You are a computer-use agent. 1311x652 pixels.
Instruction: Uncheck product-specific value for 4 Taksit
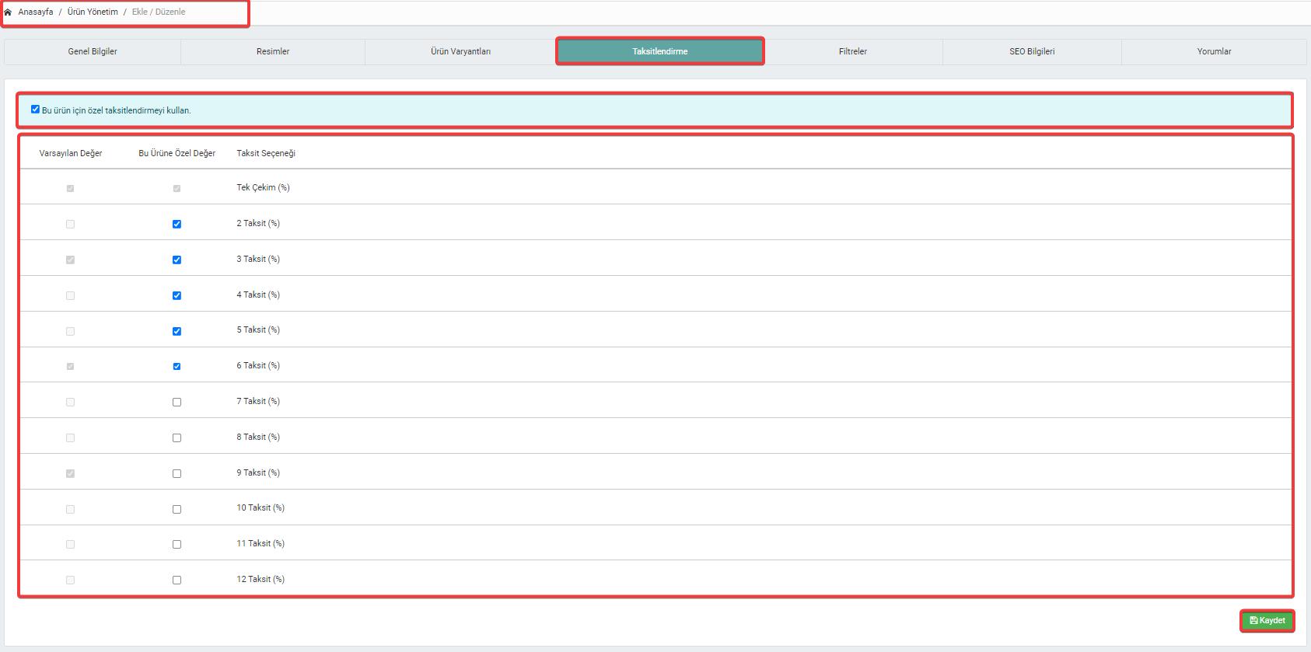177,295
